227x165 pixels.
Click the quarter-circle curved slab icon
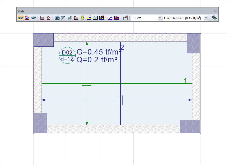click(49, 18)
